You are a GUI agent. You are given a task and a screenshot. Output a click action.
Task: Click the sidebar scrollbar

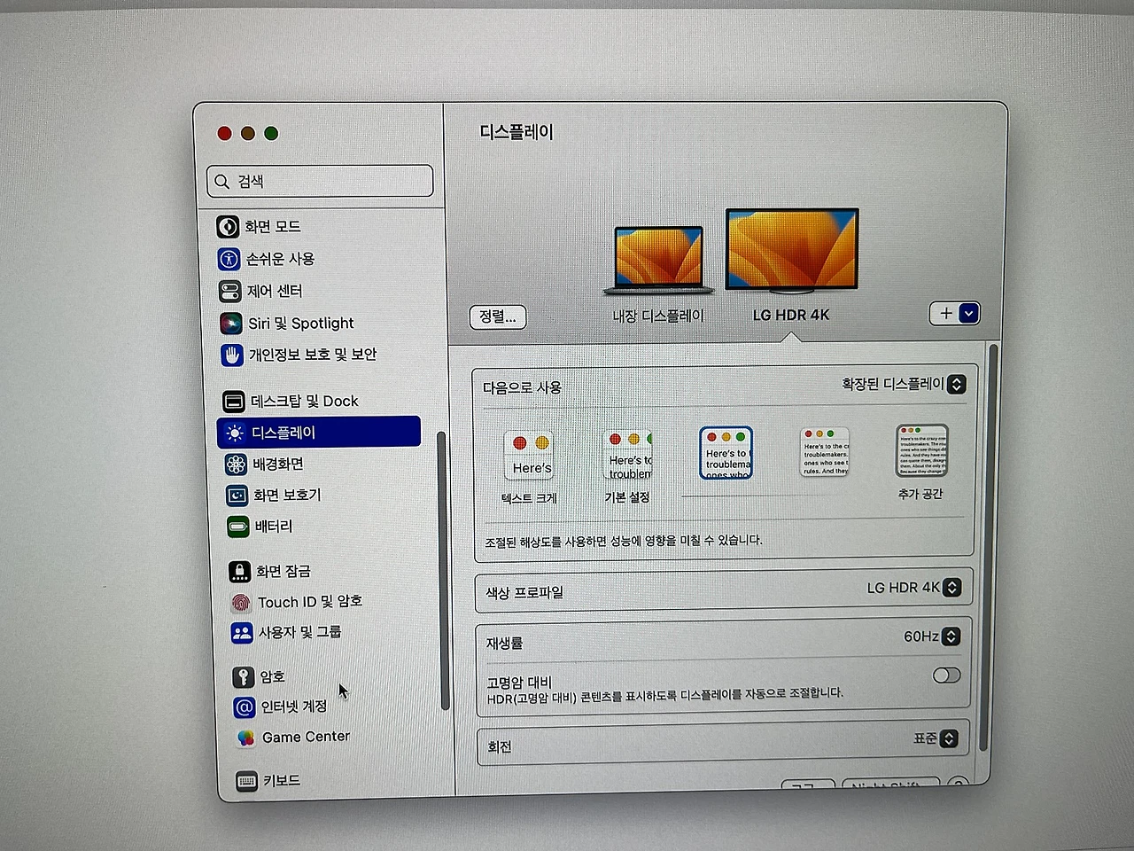(x=445, y=570)
